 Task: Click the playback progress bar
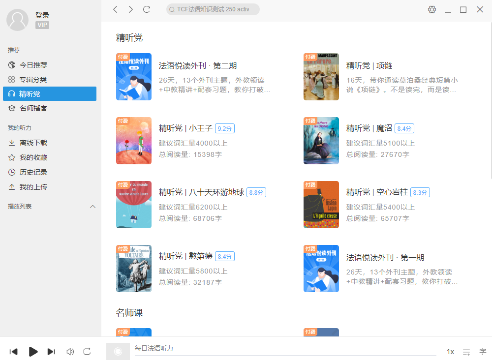[285, 355]
